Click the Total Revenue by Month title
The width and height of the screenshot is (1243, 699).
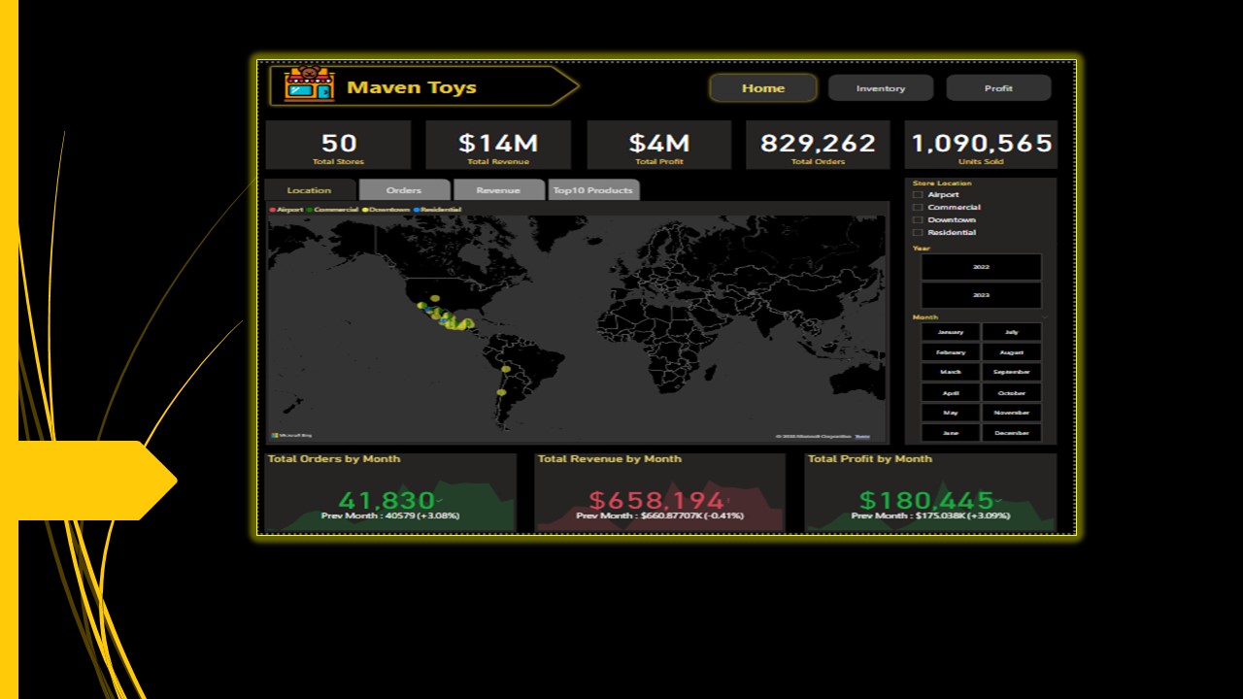point(610,459)
